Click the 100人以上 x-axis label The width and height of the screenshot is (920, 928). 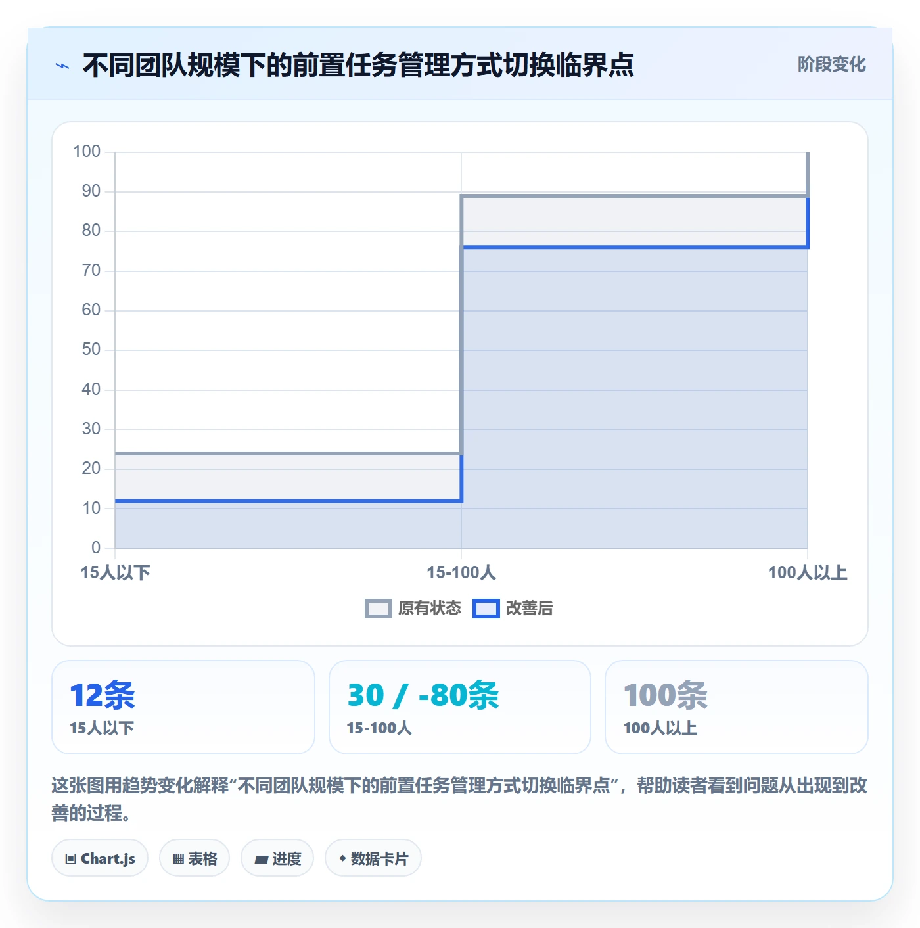coord(808,572)
